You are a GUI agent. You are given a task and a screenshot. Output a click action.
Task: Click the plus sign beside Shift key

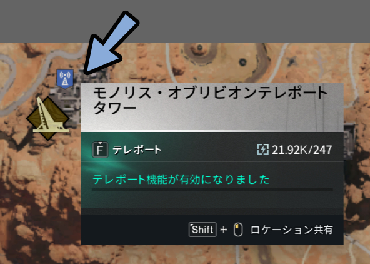[x=224, y=230]
